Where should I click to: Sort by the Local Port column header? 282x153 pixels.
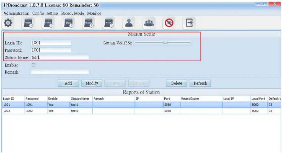(x=259, y=99)
